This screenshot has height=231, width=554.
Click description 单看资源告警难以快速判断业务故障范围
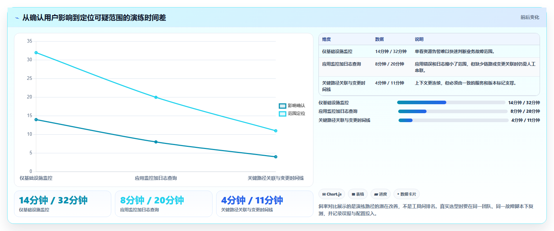click(x=455, y=51)
